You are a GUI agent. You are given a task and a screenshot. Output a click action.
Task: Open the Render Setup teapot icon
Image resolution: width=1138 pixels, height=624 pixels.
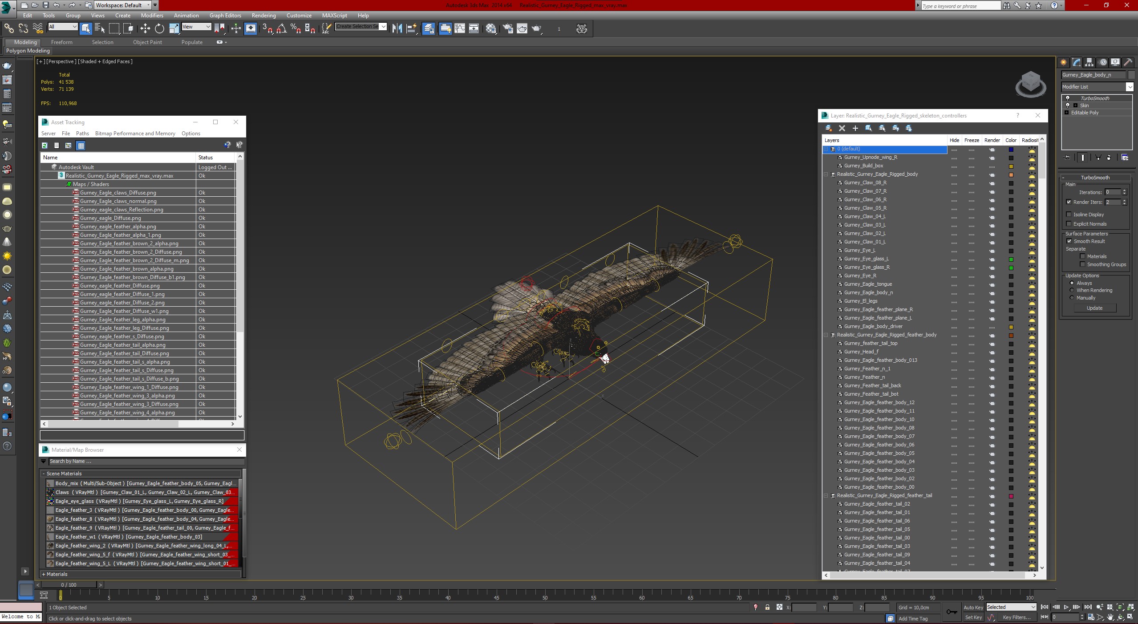point(508,29)
